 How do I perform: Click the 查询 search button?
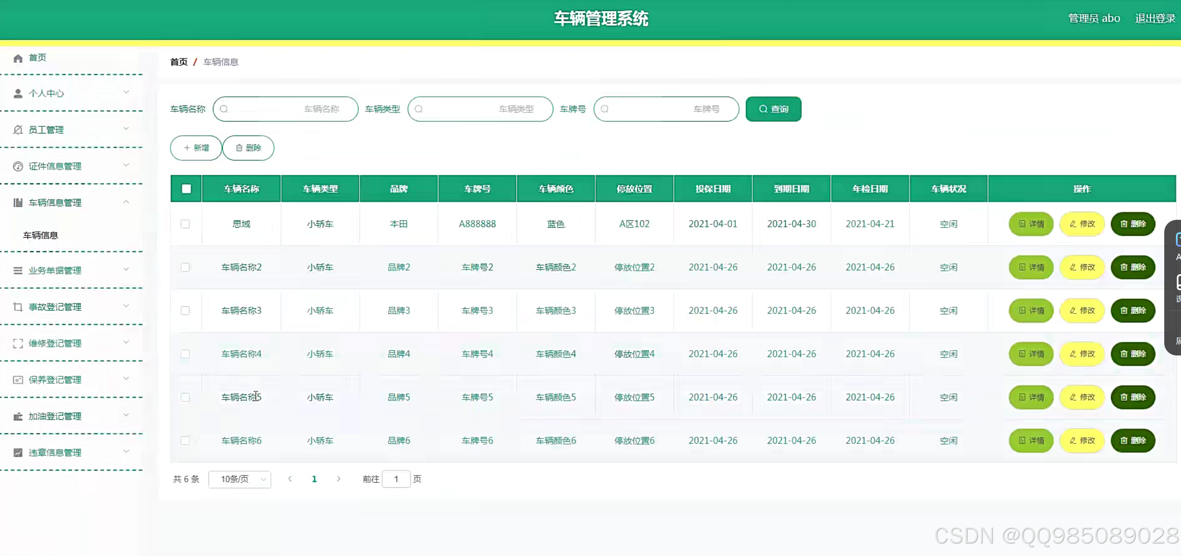pyautogui.click(x=773, y=109)
